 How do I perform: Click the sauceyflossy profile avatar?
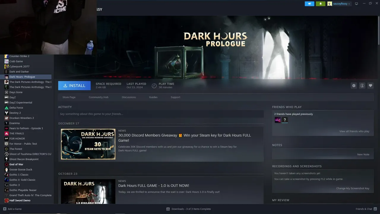pos(330,4)
